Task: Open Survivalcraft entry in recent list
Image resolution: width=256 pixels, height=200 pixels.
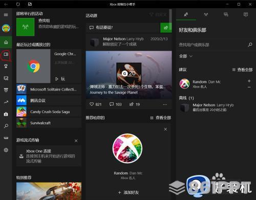Action: [x=49, y=123]
